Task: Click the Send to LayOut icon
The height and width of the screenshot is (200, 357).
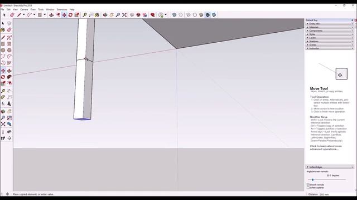Action: tap(145, 15)
